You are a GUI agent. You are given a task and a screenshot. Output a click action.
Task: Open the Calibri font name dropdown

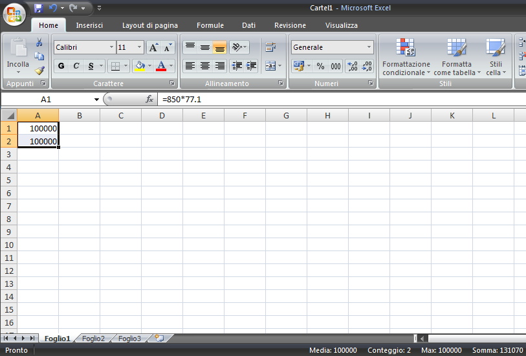[x=112, y=47]
